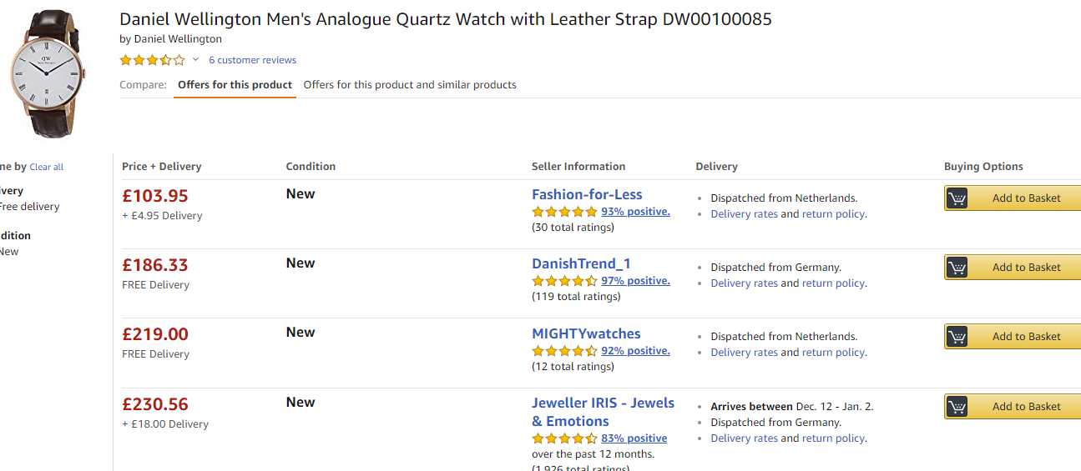Click the product's overall star rating under the title
Viewport: 1081px width, 471px height.
click(x=152, y=60)
